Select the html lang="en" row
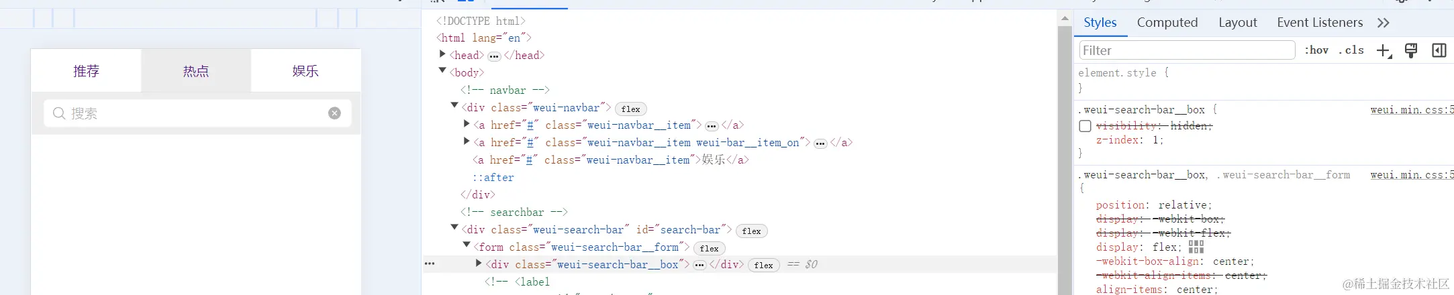The height and width of the screenshot is (295, 1454). [483, 38]
